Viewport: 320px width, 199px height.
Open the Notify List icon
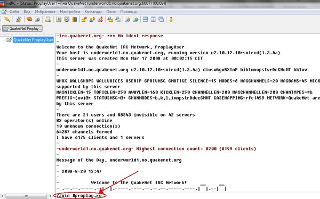click(127, 19)
